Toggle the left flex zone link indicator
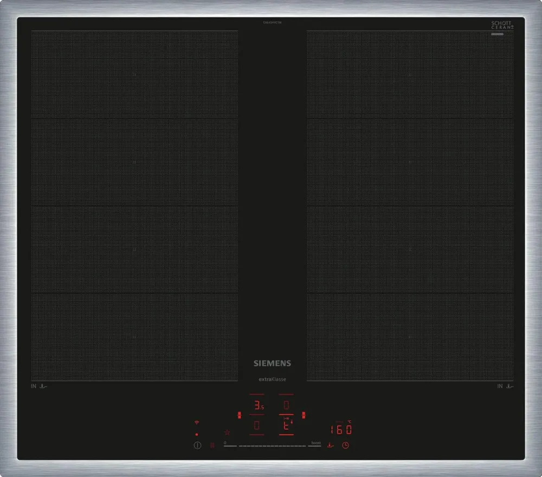The height and width of the screenshot is (477, 542). (x=239, y=415)
